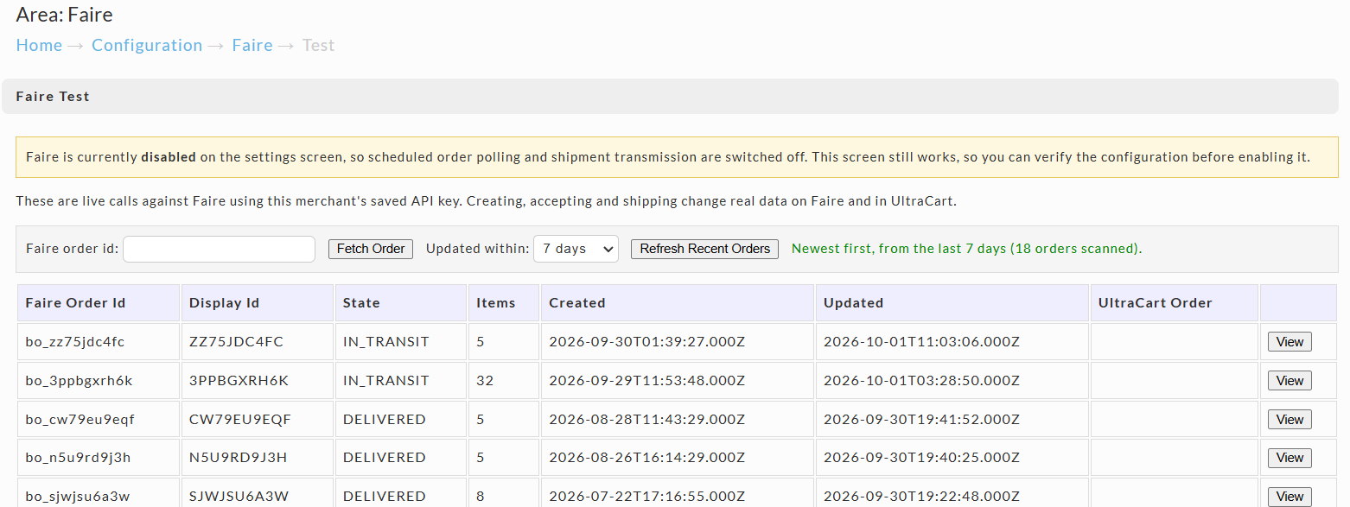The width and height of the screenshot is (1350, 507).
Task: Select Faire Order Id column header
Action: (x=98, y=303)
